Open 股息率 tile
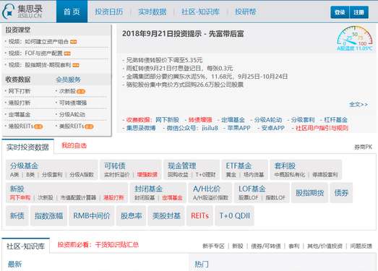Viewport: 378px width, 271px height. [x=131, y=216]
